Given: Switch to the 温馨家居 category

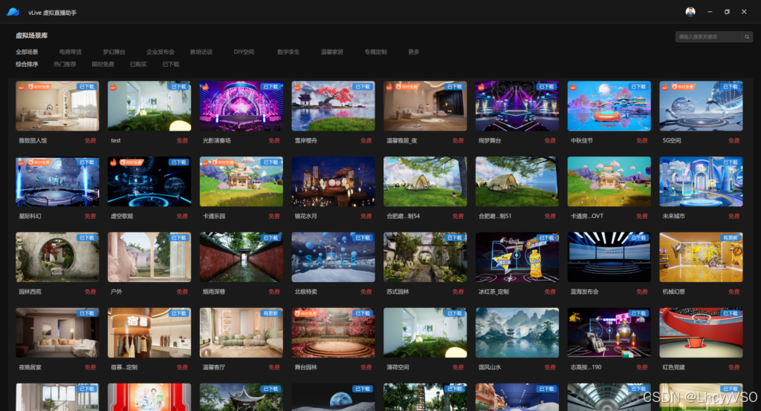Looking at the screenshot, I should (x=332, y=52).
